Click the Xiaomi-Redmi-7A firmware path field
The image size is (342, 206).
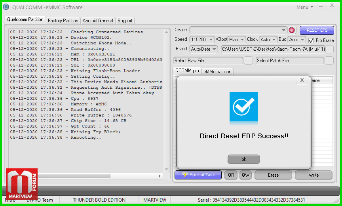click(x=273, y=49)
